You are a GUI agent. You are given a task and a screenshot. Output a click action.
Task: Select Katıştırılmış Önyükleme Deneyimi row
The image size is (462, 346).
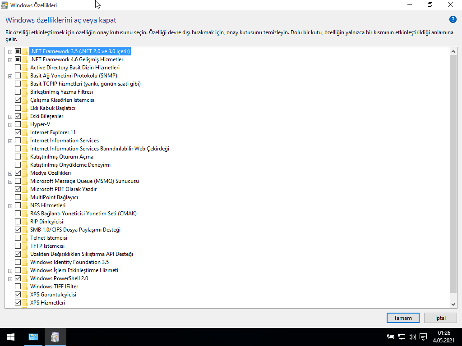70,165
